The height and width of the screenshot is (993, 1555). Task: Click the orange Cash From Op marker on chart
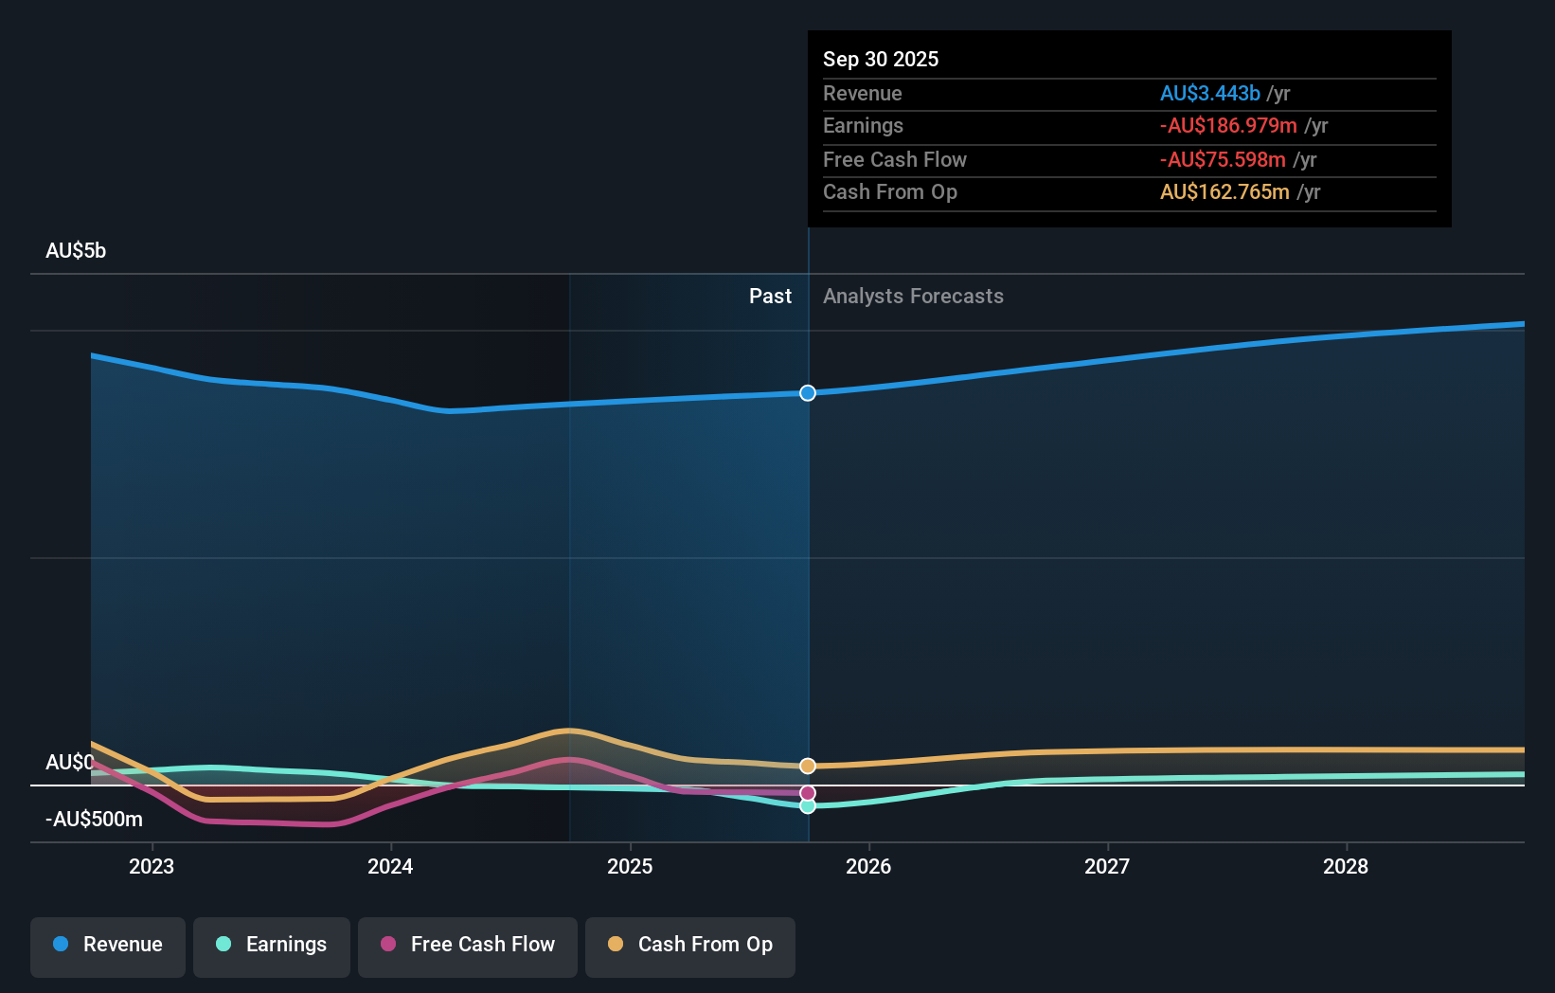(x=807, y=765)
